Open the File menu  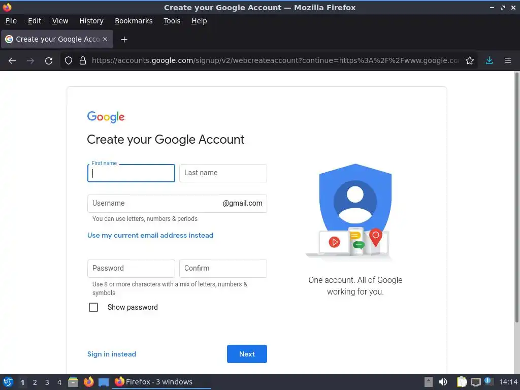11,21
